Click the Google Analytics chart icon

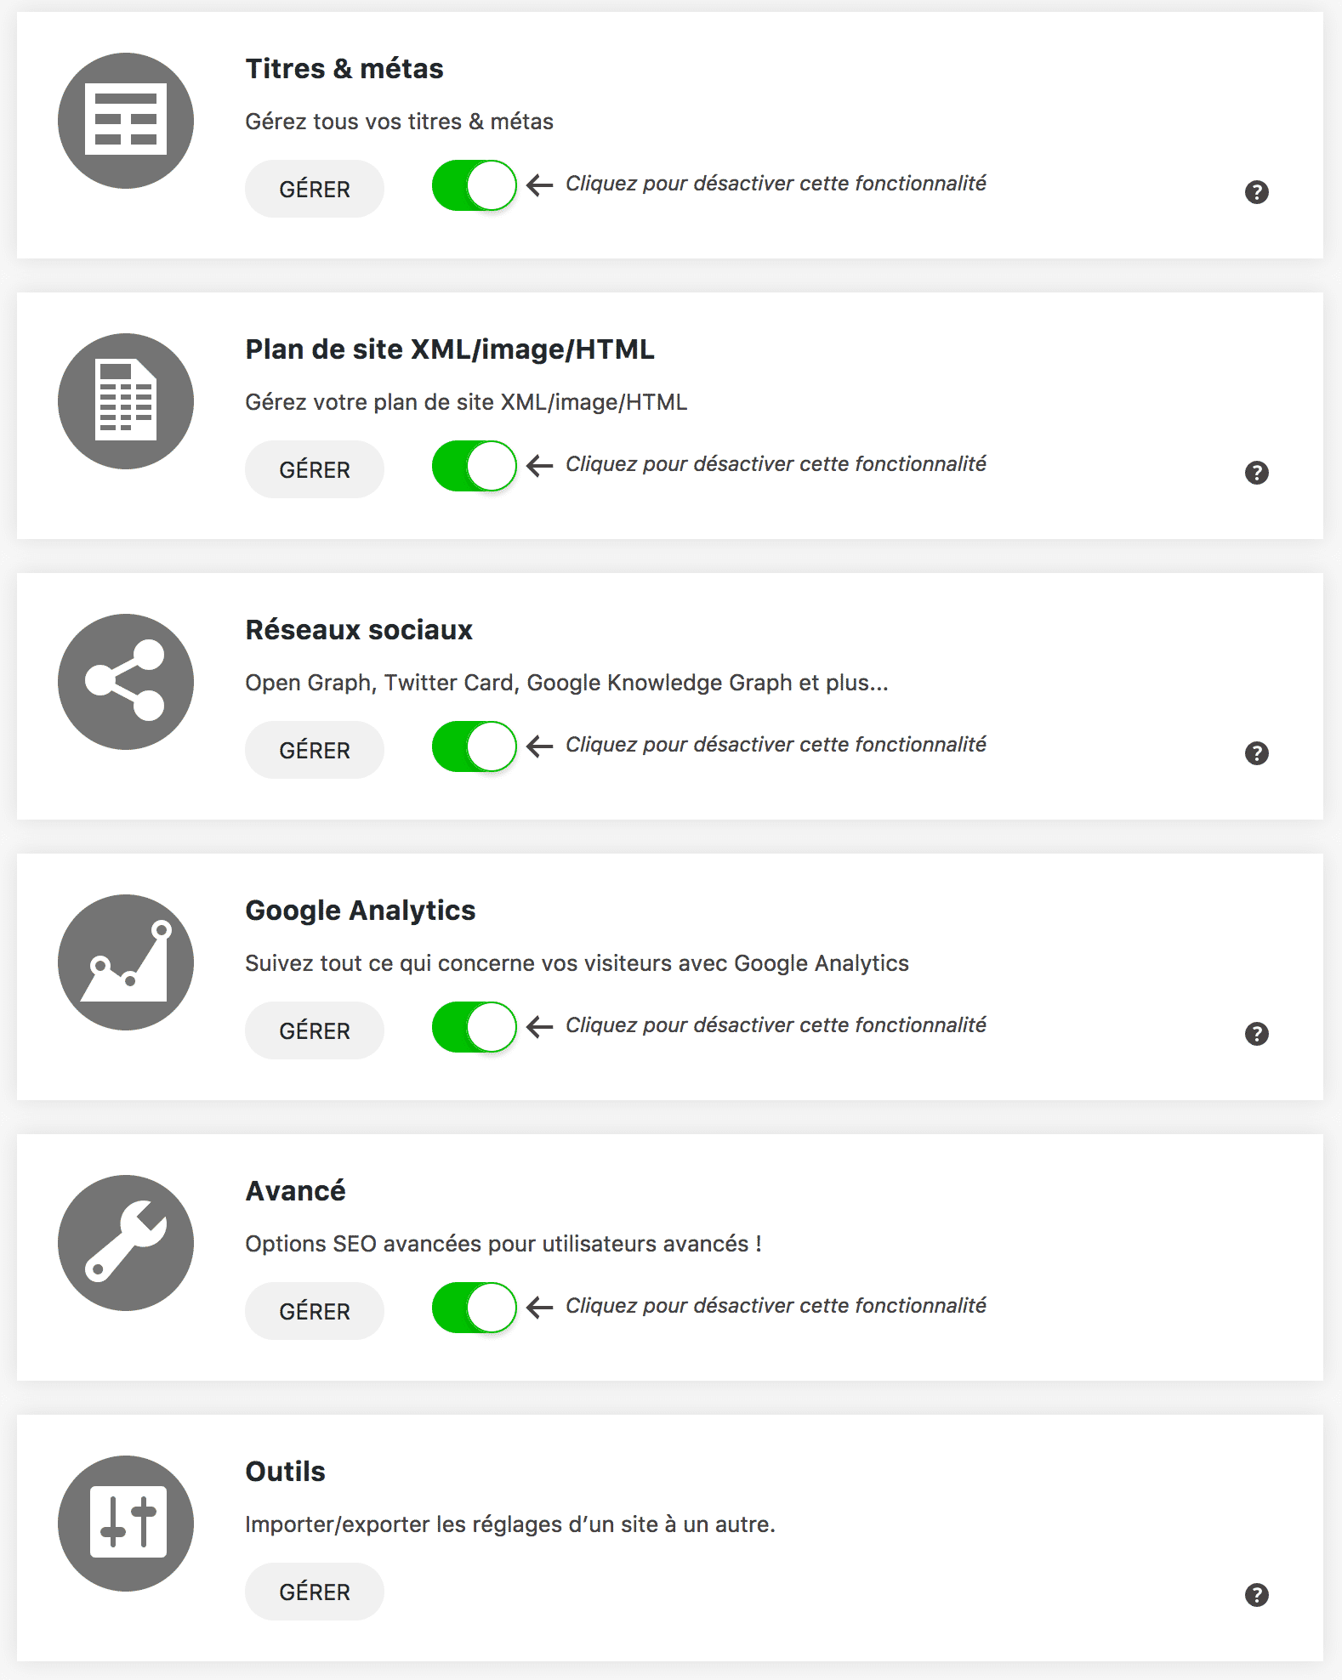(x=126, y=962)
